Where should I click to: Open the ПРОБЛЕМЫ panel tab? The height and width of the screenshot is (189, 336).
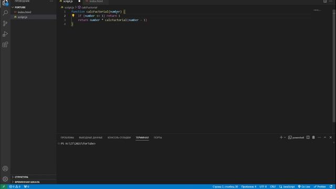click(67, 138)
